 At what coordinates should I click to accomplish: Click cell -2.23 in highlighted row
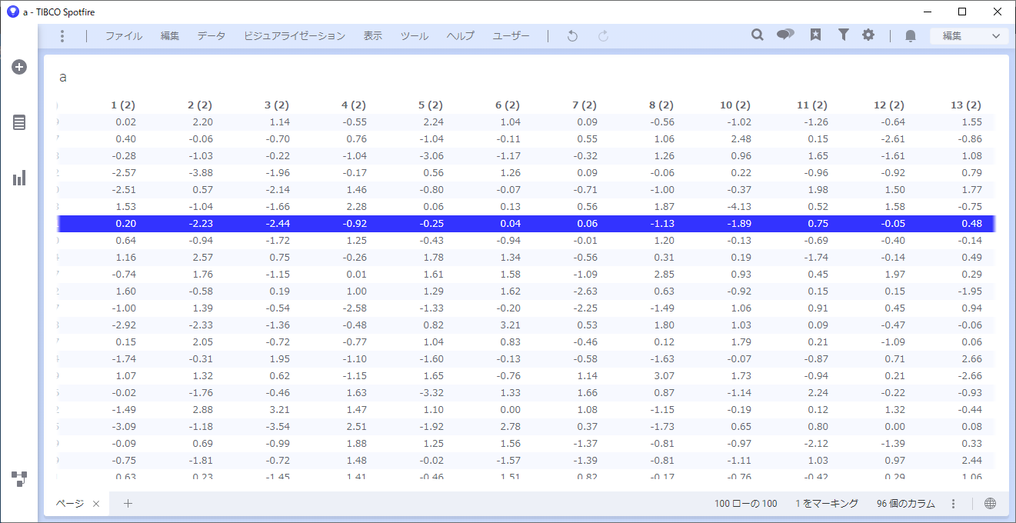pyautogui.click(x=201, y=224)
